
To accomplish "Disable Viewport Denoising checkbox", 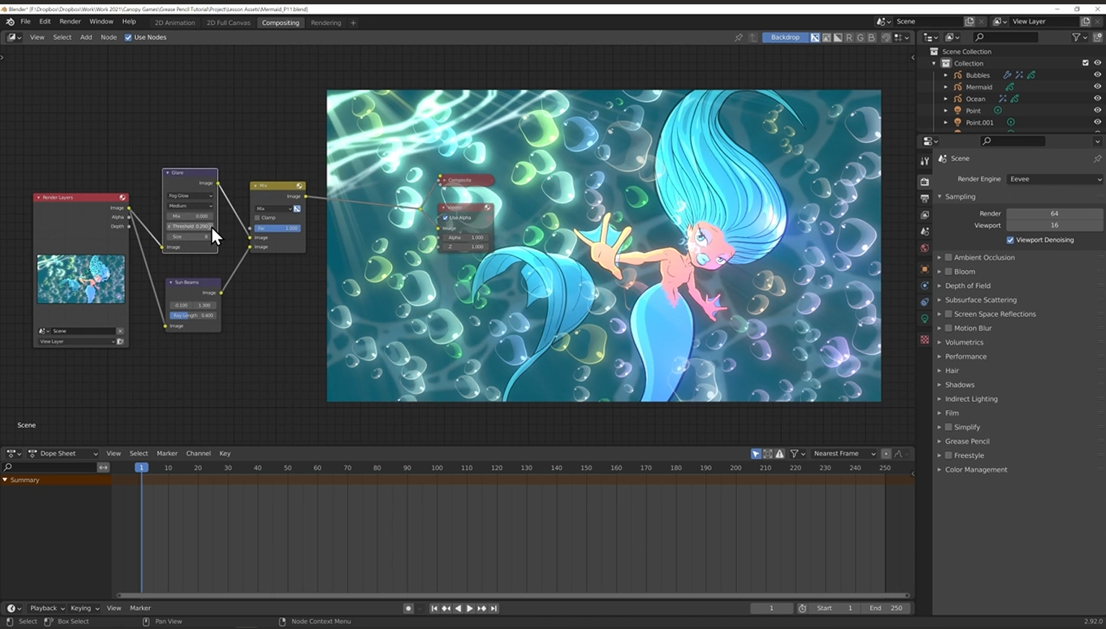I will coord(1010,240).
